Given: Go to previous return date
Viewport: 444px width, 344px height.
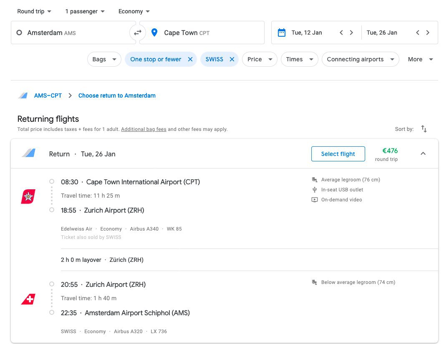Looking at the screenshot, I should [x=418, y=33].
